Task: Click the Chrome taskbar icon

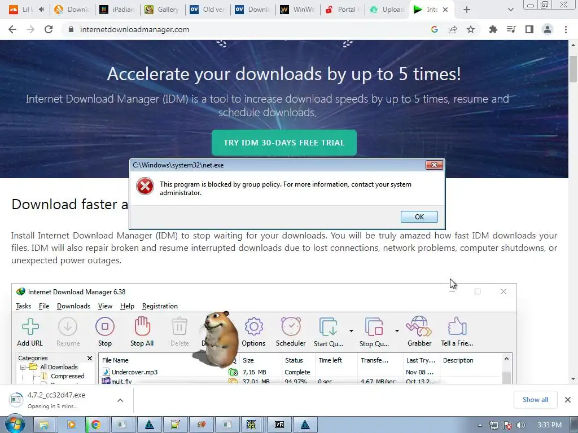Action: tap(96, 425)
